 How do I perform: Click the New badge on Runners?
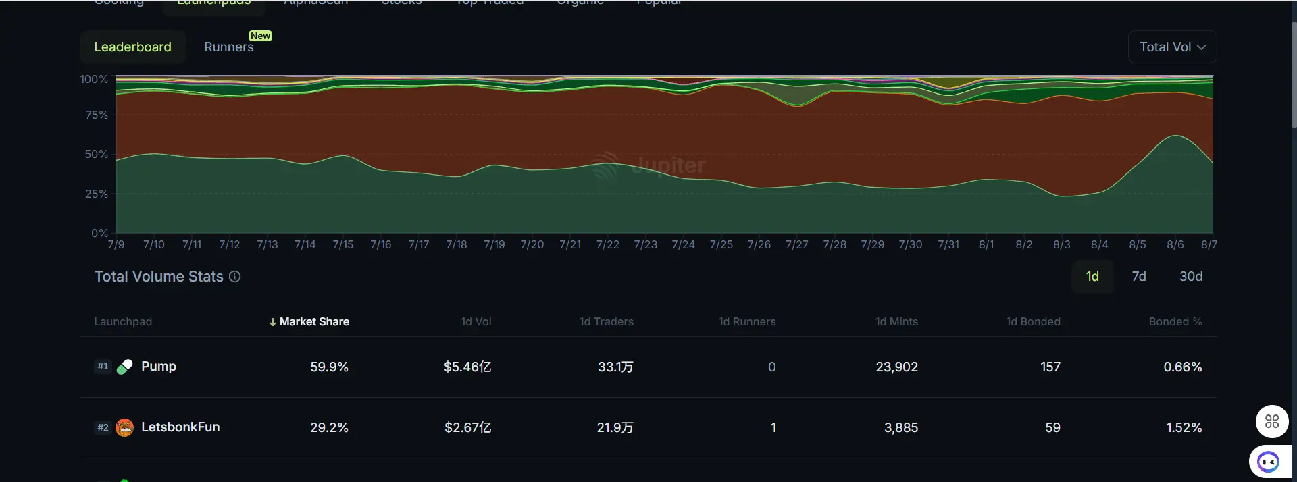pyautogui.click(x=260, y=36)
